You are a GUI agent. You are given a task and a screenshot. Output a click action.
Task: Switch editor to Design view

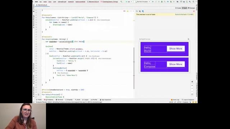coord(192,8)
